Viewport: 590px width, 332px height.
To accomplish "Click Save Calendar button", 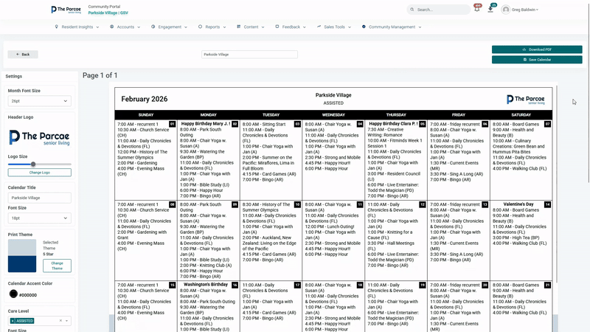I will [x=537, y=60].
